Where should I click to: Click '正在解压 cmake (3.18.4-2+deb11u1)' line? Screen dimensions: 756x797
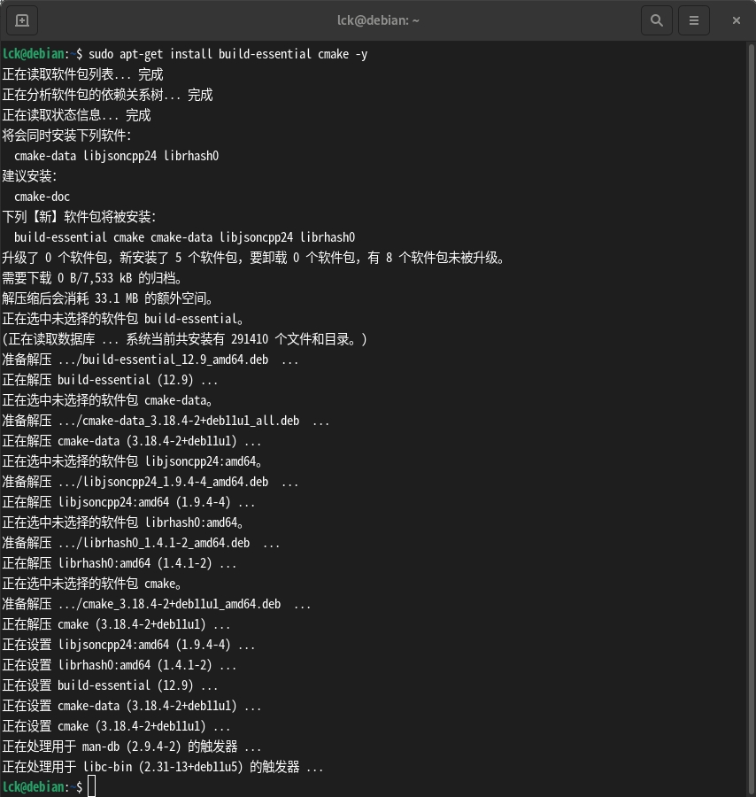[116, 624]
